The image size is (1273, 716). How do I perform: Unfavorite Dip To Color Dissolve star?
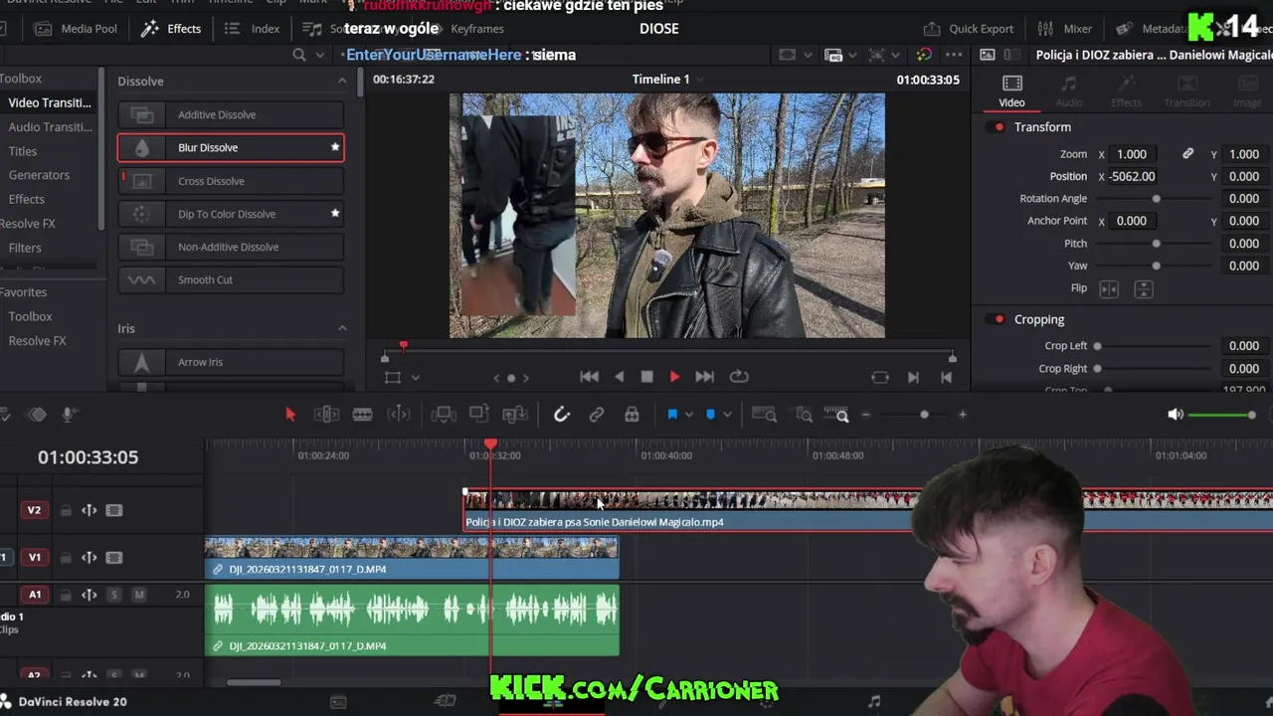[x=335, y=213]
